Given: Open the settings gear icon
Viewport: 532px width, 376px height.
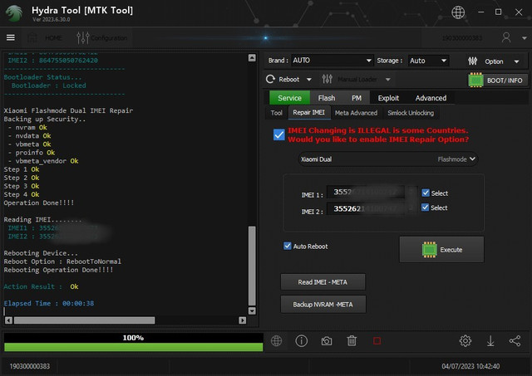Looking at the screenshot, I should click(465, 341).
